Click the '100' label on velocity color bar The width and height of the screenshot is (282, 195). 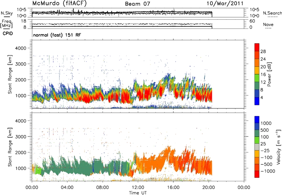265,137
